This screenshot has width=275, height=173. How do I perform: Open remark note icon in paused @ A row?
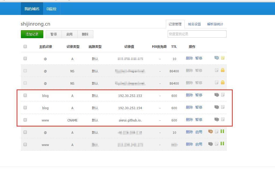tap(217, 132)
